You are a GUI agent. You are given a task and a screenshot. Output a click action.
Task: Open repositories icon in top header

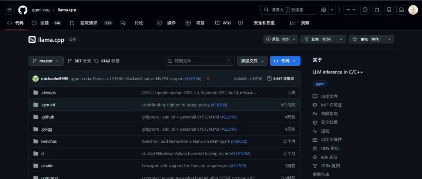point(389,10)
